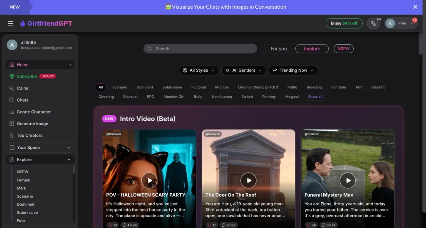Click the Enjoy 34% off button
The image size is (426, 228).
[x=344, y=23]
